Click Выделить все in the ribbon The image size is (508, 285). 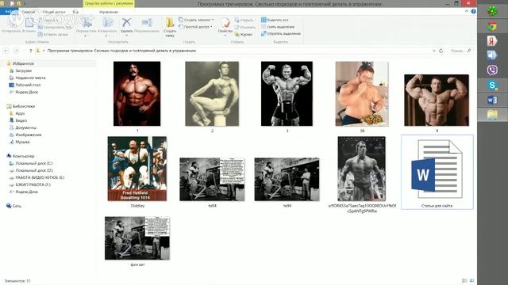275,20
